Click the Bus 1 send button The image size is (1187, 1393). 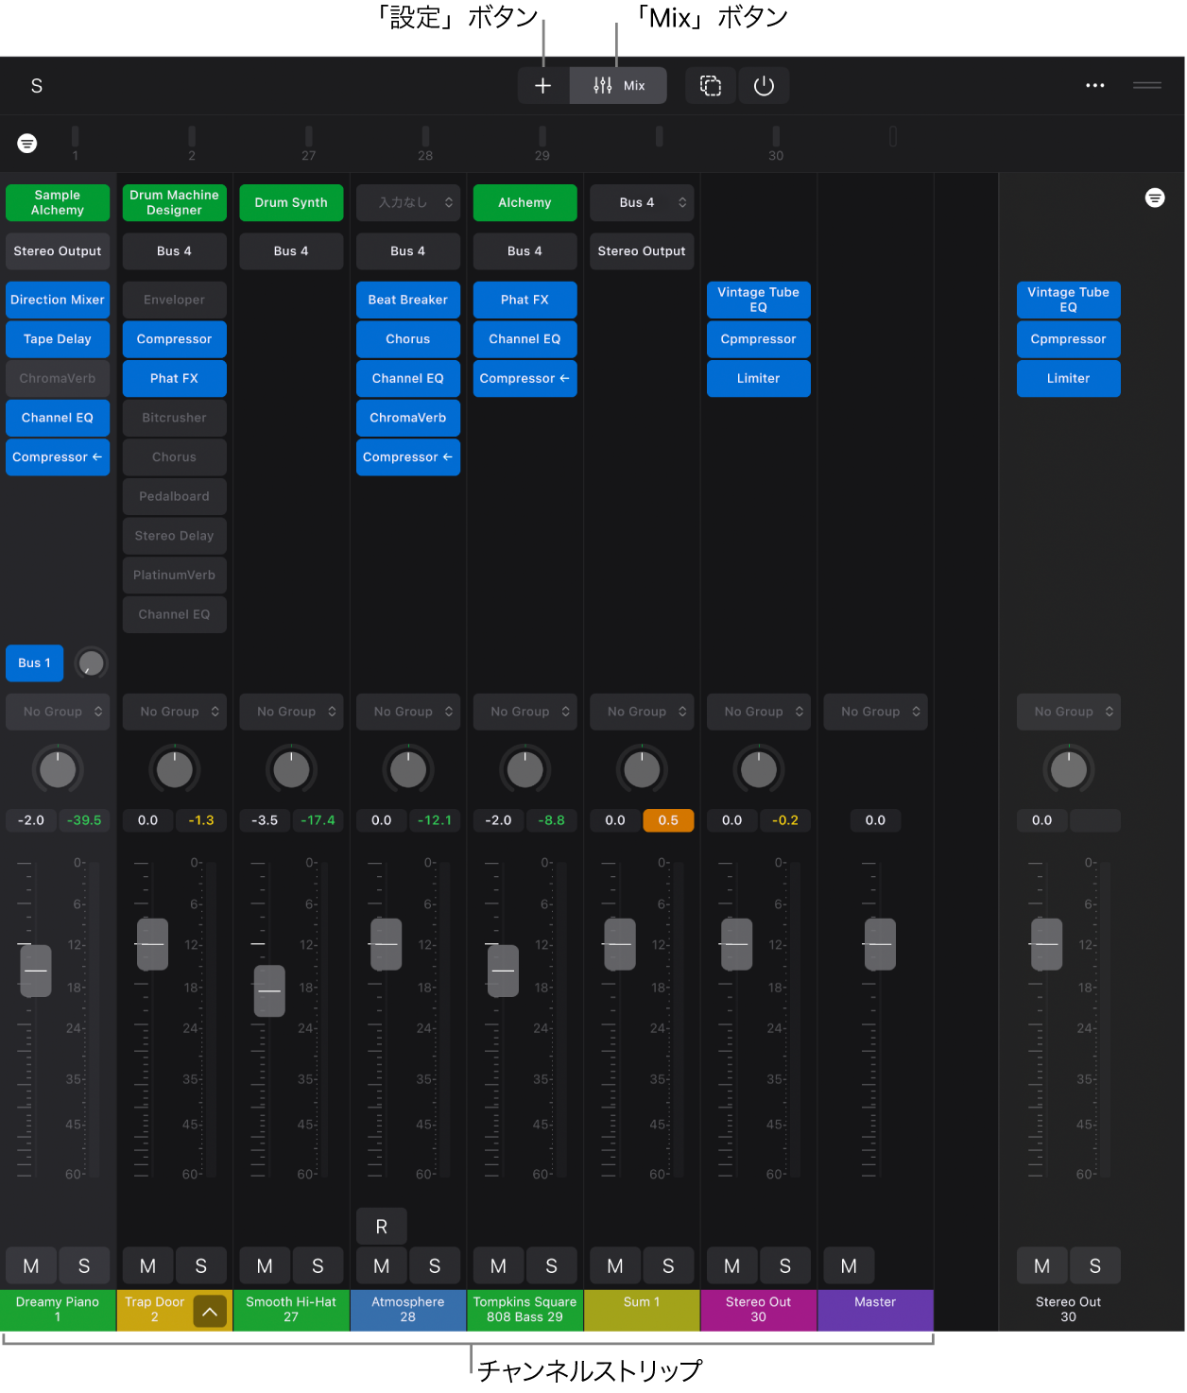point(35,663)
